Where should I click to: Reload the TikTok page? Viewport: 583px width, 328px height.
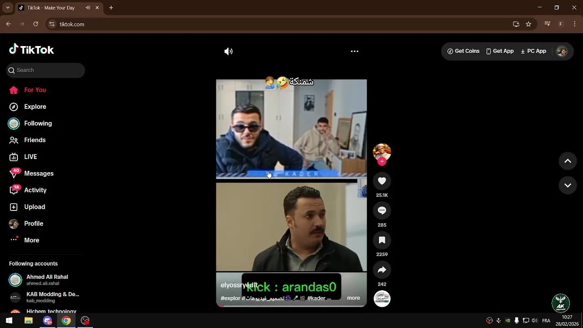pos(36,24)
